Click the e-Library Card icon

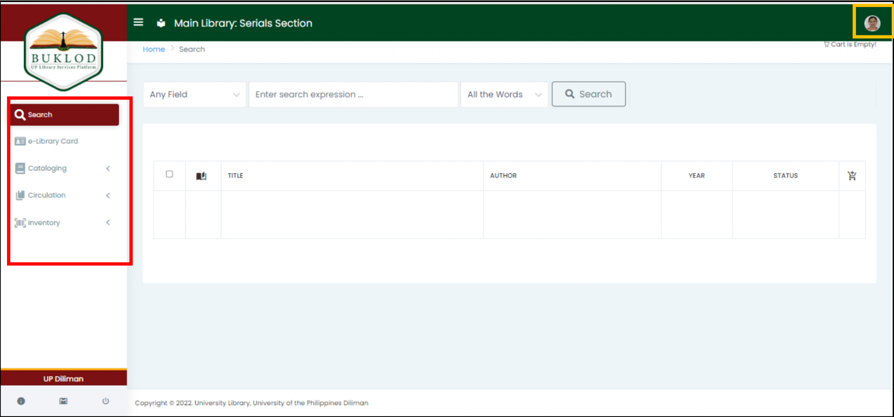(x=20, y=141)
